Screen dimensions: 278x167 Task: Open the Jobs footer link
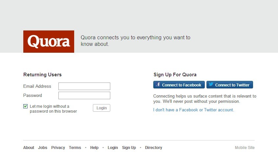pos(43,148)
